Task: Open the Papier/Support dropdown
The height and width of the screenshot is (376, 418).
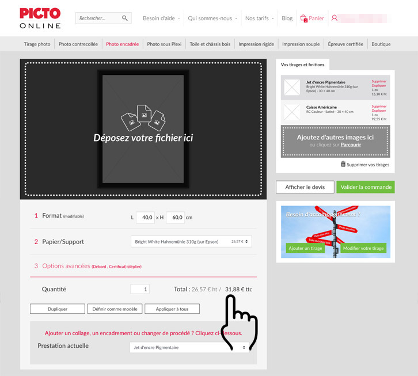Action: tap(191, 242)
